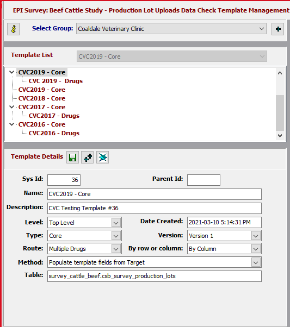Click the plus icon next to Select Group
The width and height of the screenshot is (290, 327).
(277, 29)
